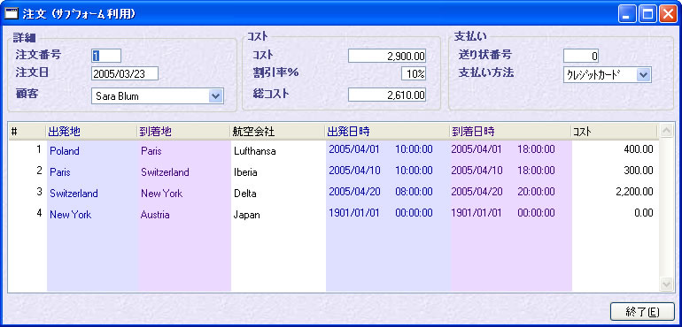Click the 出発日時 column header
The image size is (682, 327).
coord(387,132)
